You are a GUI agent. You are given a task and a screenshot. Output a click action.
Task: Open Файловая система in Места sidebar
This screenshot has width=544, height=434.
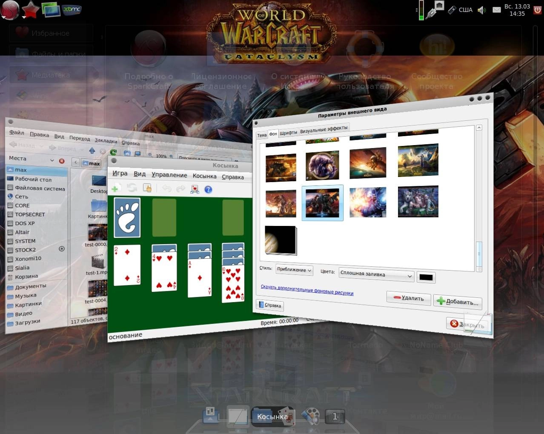click(40, 188)
